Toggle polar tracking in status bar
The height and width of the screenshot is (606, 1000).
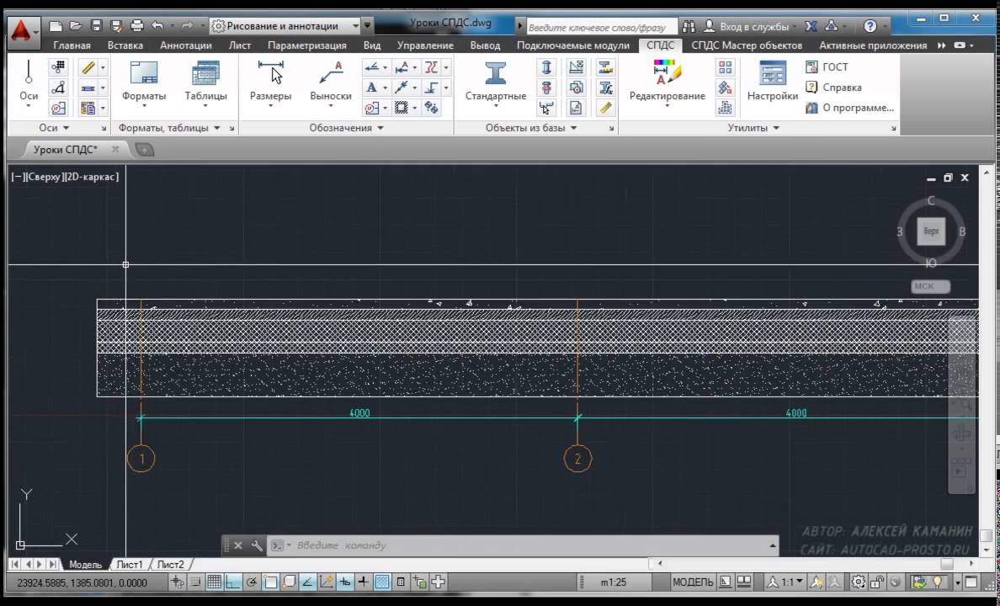click(252, 582)
